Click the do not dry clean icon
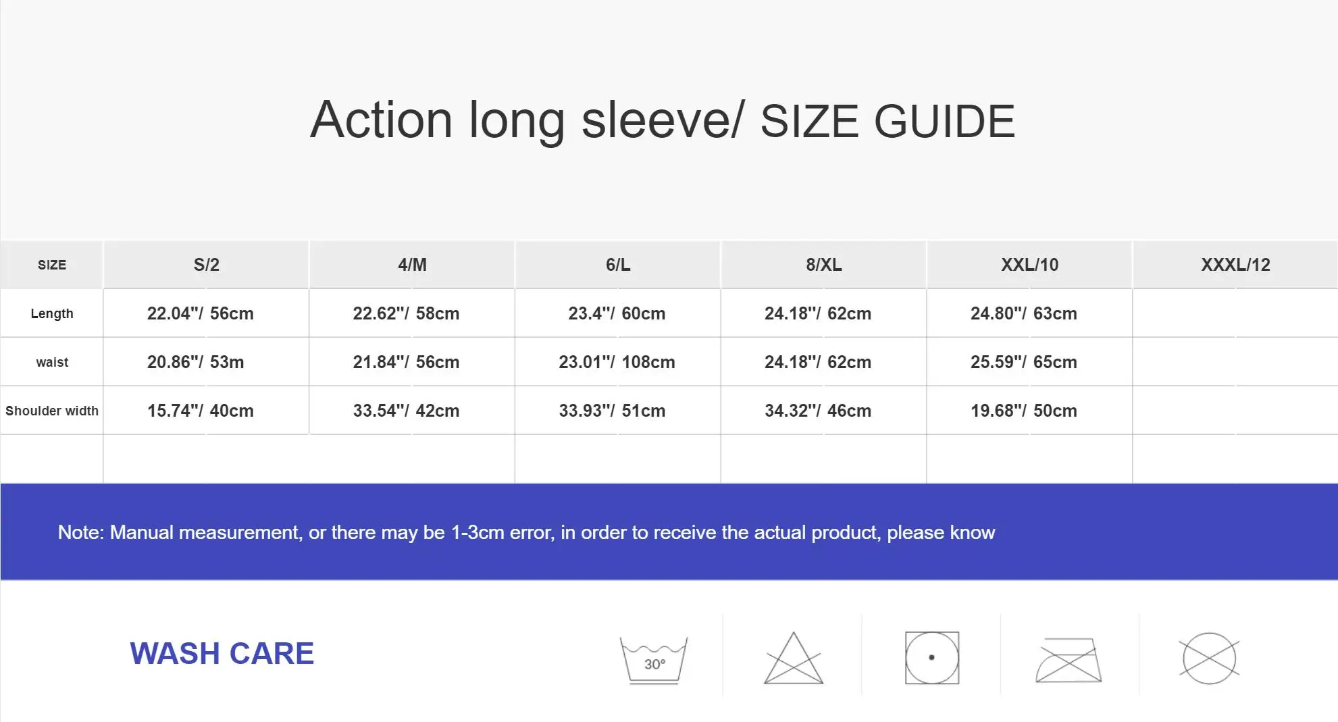The height and width of the screenshot is (722, 1338). [1209, 658]
